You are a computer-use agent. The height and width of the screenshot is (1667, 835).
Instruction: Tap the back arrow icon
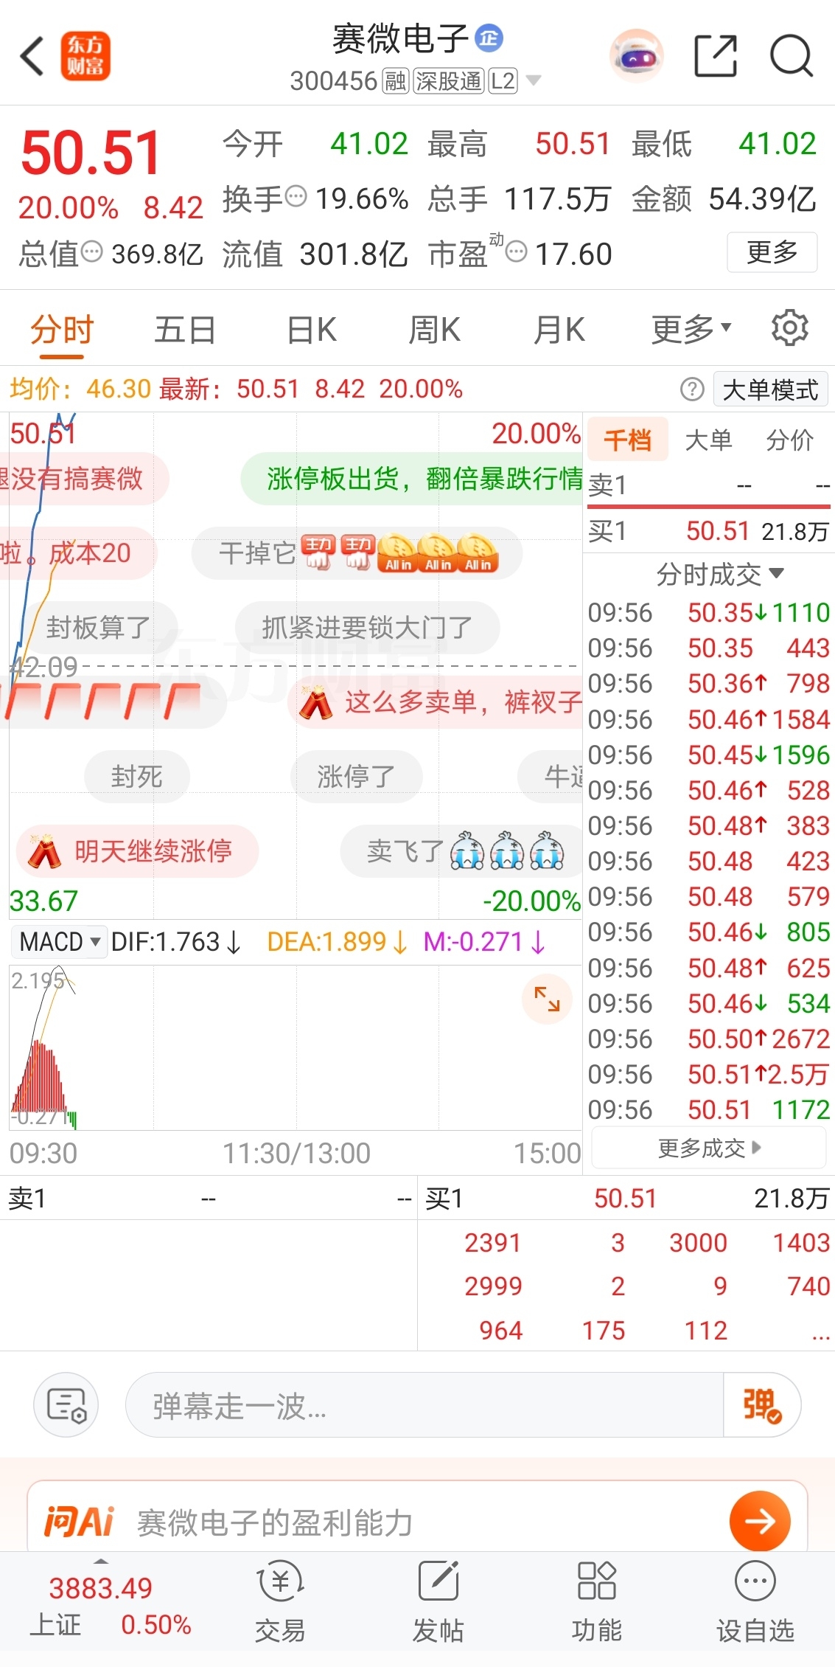(x=32, y=56)
